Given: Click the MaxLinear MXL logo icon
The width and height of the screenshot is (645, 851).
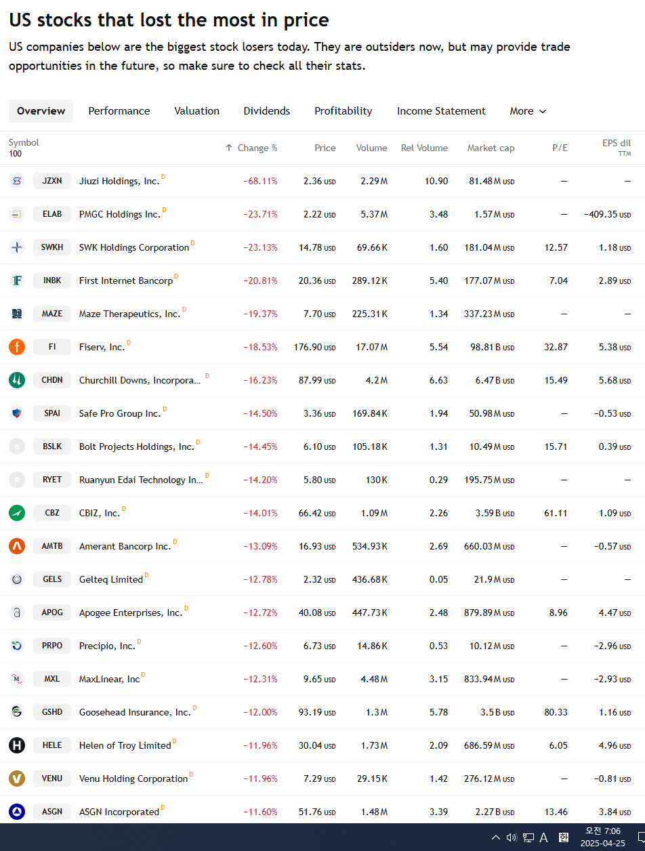Looking at the screenshot, I should point(17,679).
